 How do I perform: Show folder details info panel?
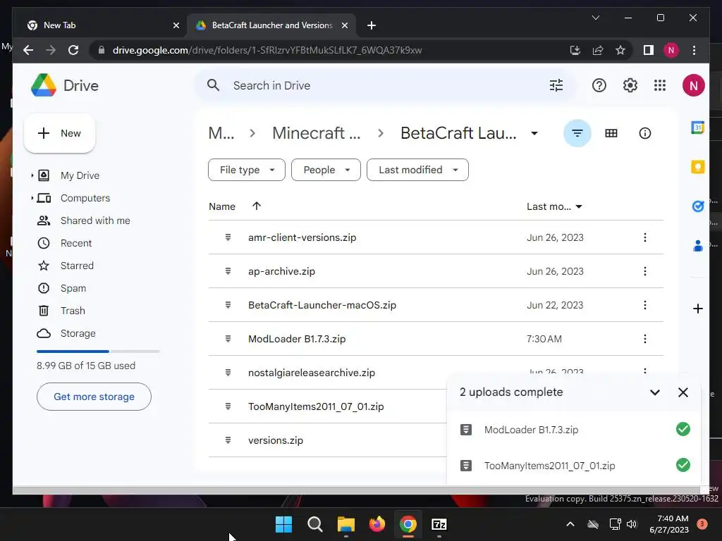[x=644, y=133]
